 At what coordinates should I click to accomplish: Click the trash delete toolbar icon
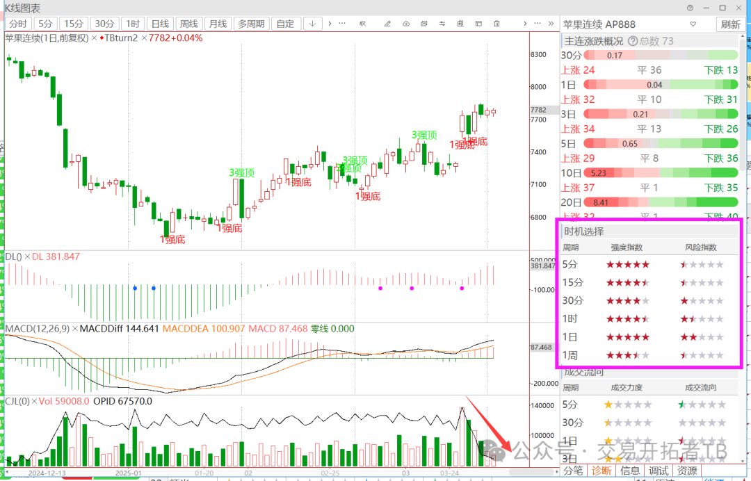496,24
